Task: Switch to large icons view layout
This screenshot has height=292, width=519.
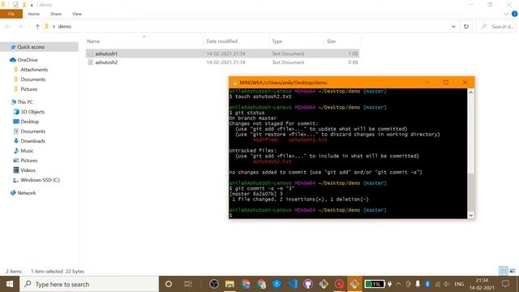Action: point(513,271)
